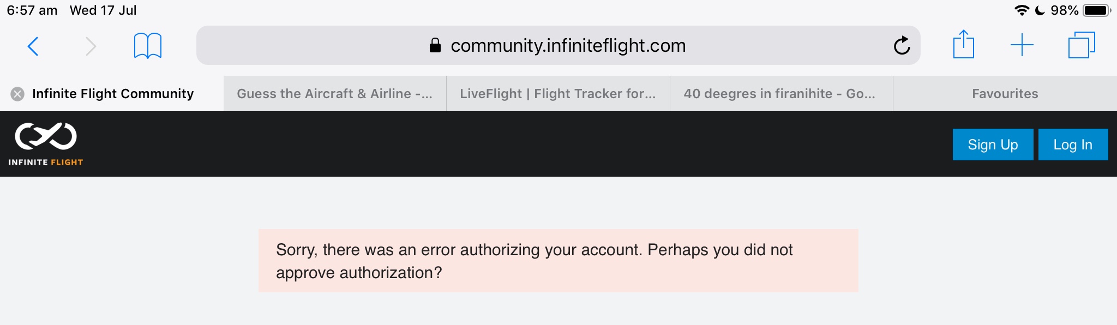Select the Favourites tab

point(1005,94)
